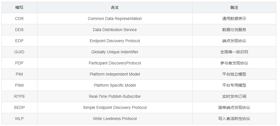This screenshot has width=280, height=126.
Task: Click the 含义 column header
Action: click(115, 7)
